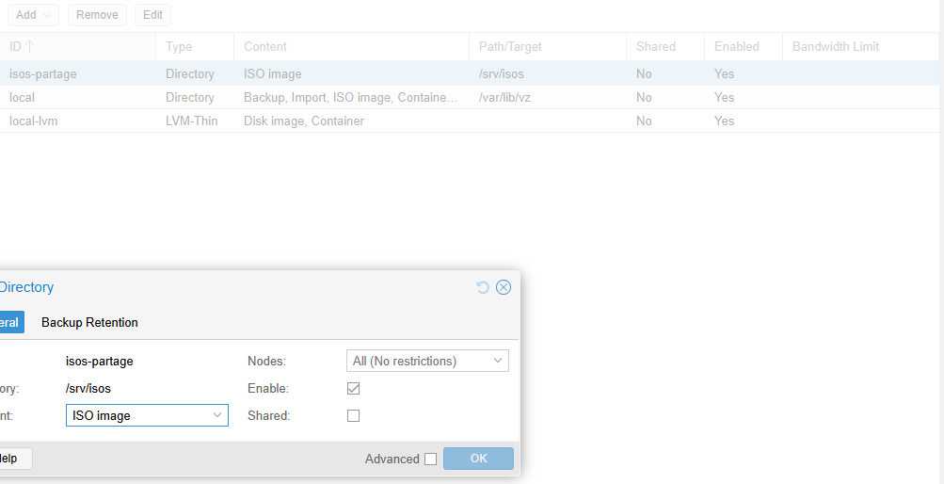
Task: Click the Type column header
Action: [x=195, y=46]
